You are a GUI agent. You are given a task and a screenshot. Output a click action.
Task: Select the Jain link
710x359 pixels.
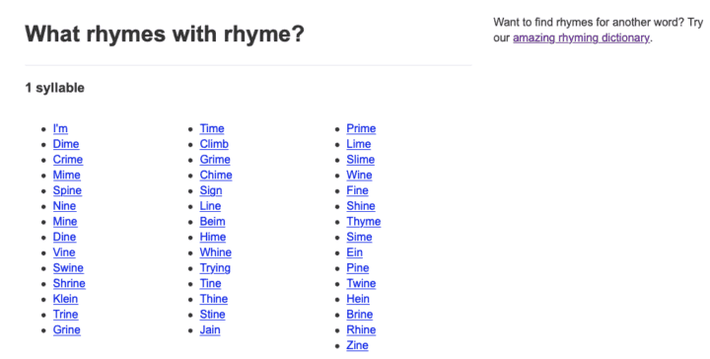[210, 330]
